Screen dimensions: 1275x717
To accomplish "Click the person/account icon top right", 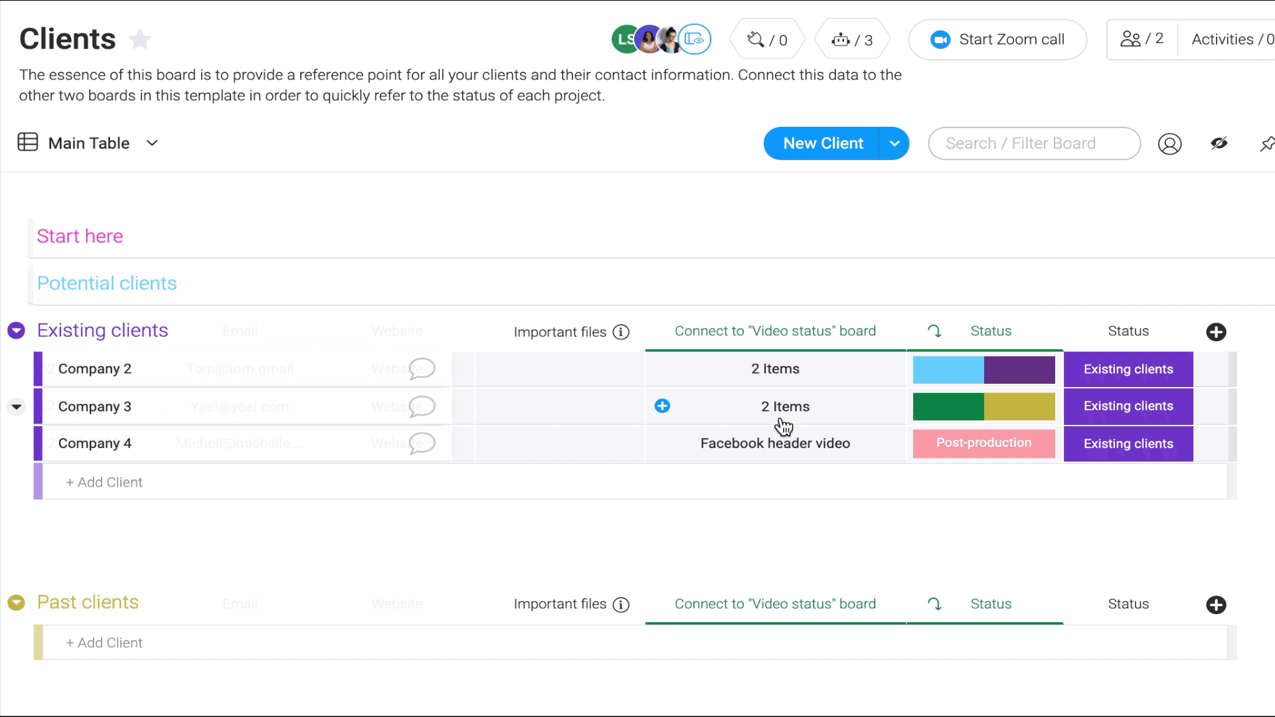I will coord(1171,143).
